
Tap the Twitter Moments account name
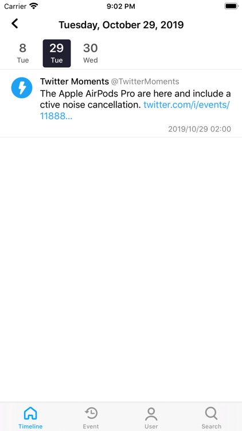pos(75,82)
